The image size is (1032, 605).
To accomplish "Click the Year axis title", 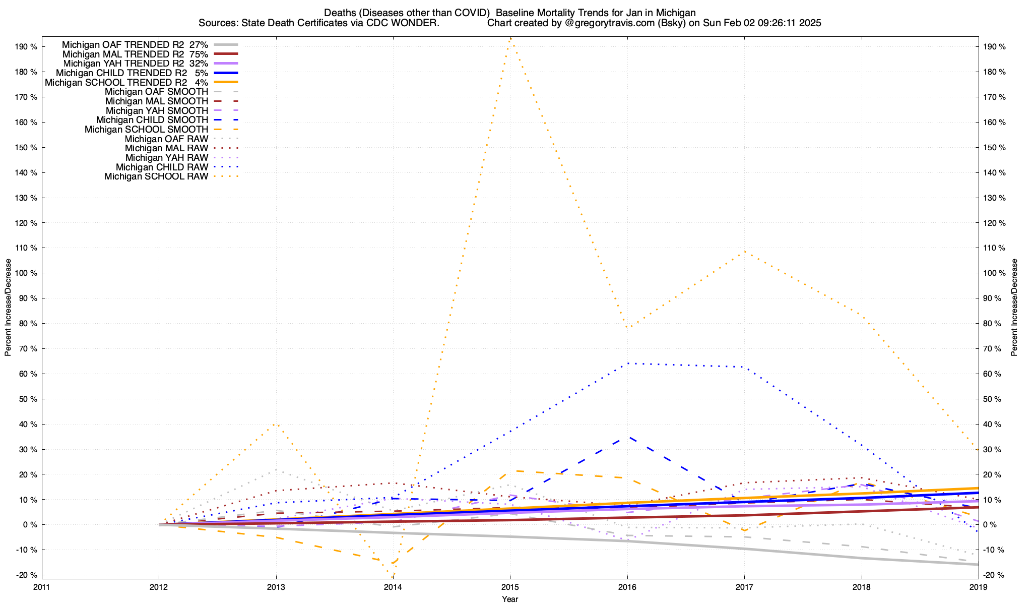I will (x=509, y=599).
